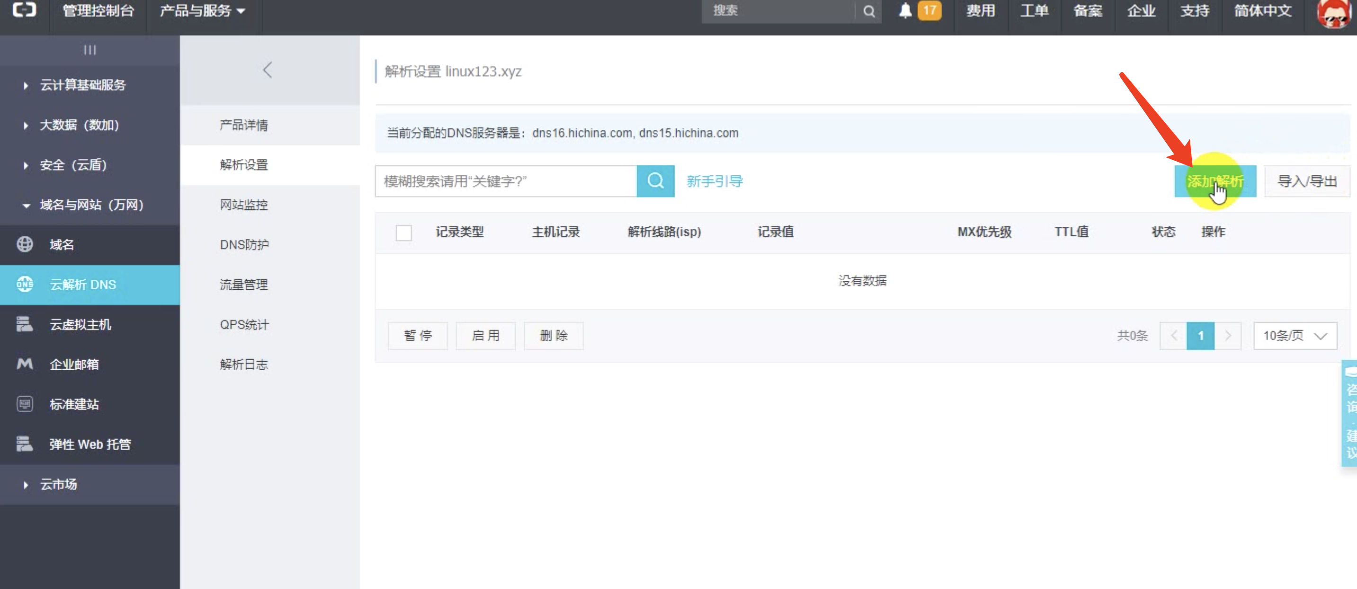Open the 新手引导 link
Image resolution: width=1357 pixels, height=589 pixels.
coord(714,182)
